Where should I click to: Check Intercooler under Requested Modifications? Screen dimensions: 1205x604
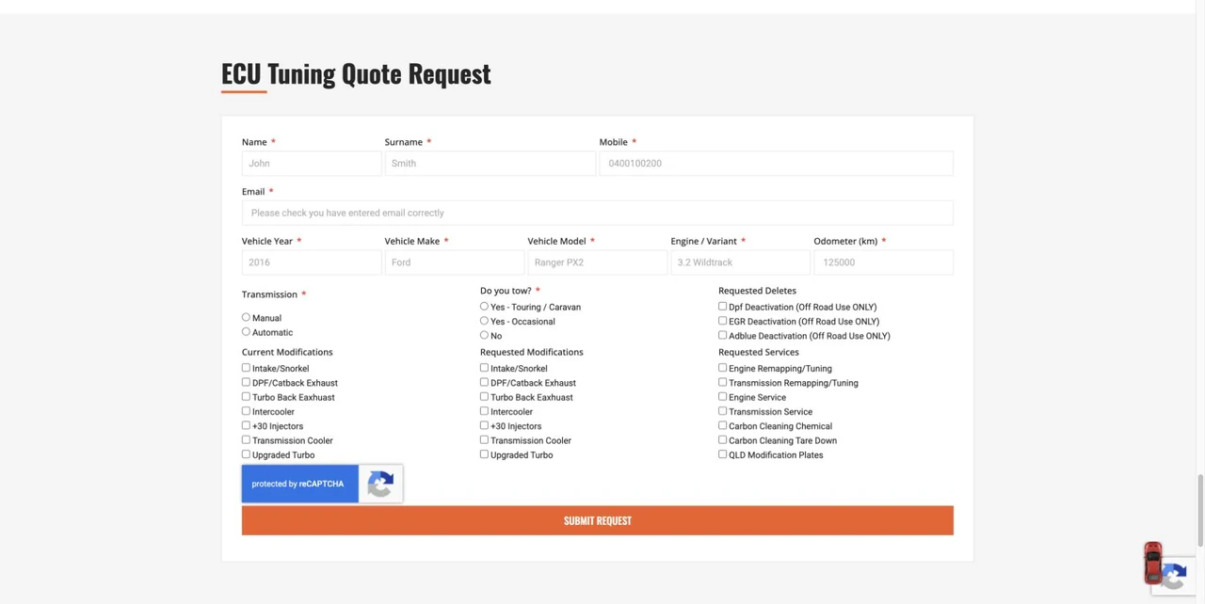click(484, 410)
